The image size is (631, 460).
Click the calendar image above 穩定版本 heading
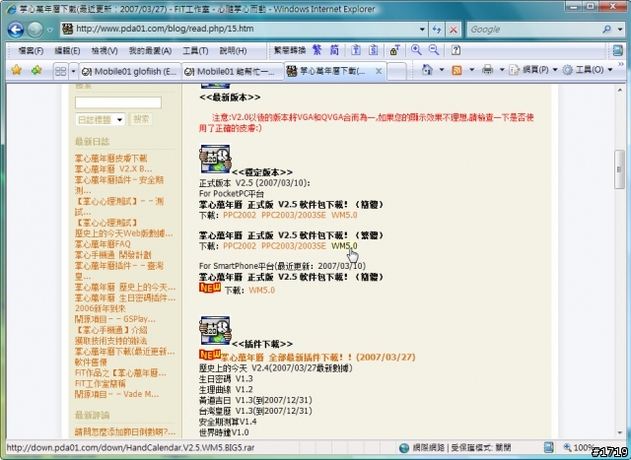point(215,160)
